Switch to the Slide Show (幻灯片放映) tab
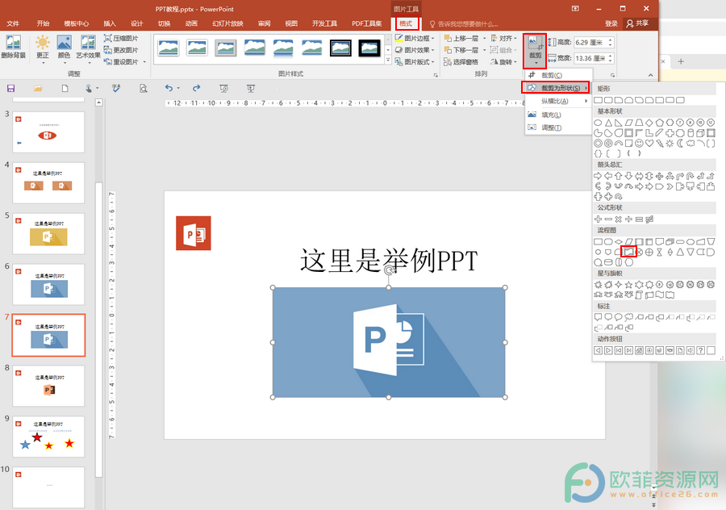The height and width of the screenshot is (510, 726). (227, 23)
